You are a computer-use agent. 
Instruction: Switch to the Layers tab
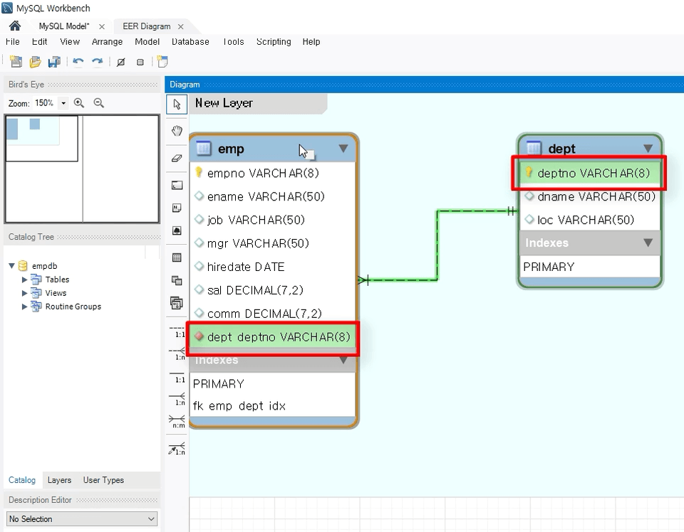(59, 480)
